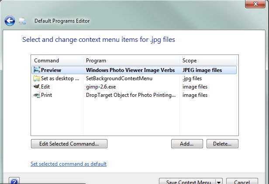Screen dimensions: 269x184
Task: Click Set selected command as default link
Action: click(69, 164)
